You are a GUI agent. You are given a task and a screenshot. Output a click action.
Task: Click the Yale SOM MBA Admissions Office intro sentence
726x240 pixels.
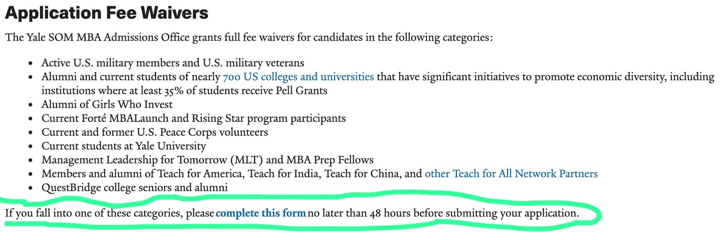tap(249, 38)
